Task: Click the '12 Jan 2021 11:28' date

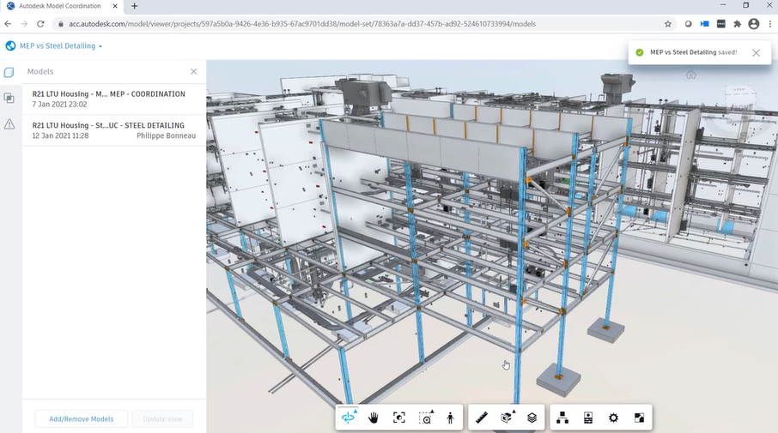Action: pyautogui.click(x=60, y=135)
